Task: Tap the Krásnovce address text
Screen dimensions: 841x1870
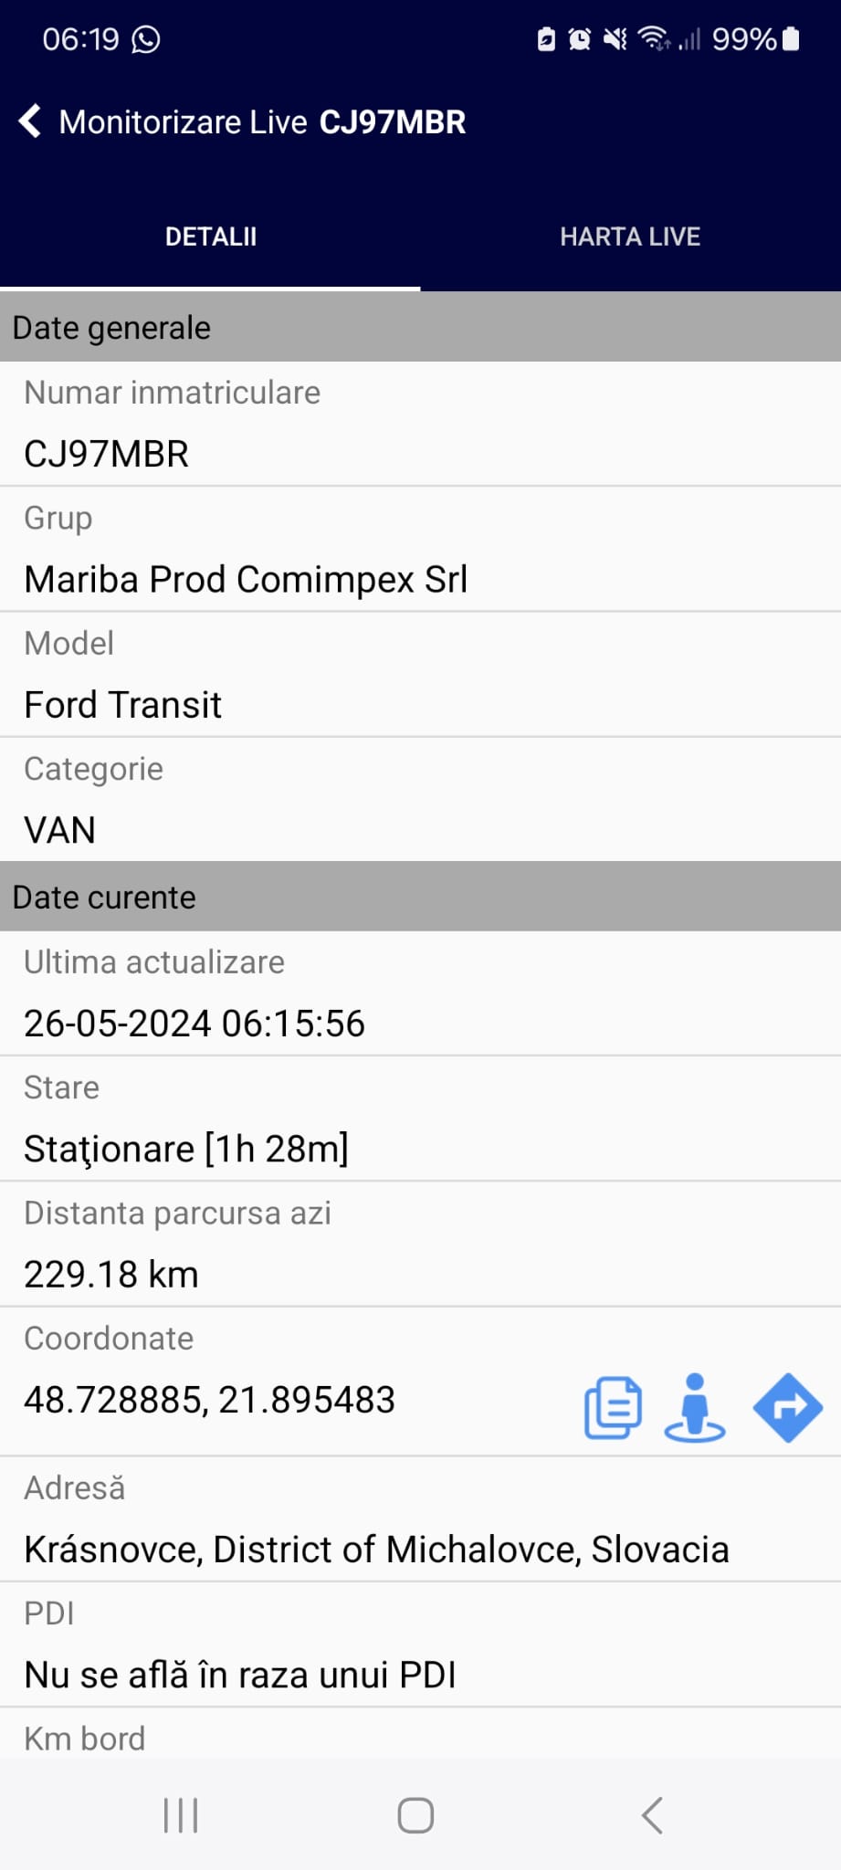Action: point(376,1550)
